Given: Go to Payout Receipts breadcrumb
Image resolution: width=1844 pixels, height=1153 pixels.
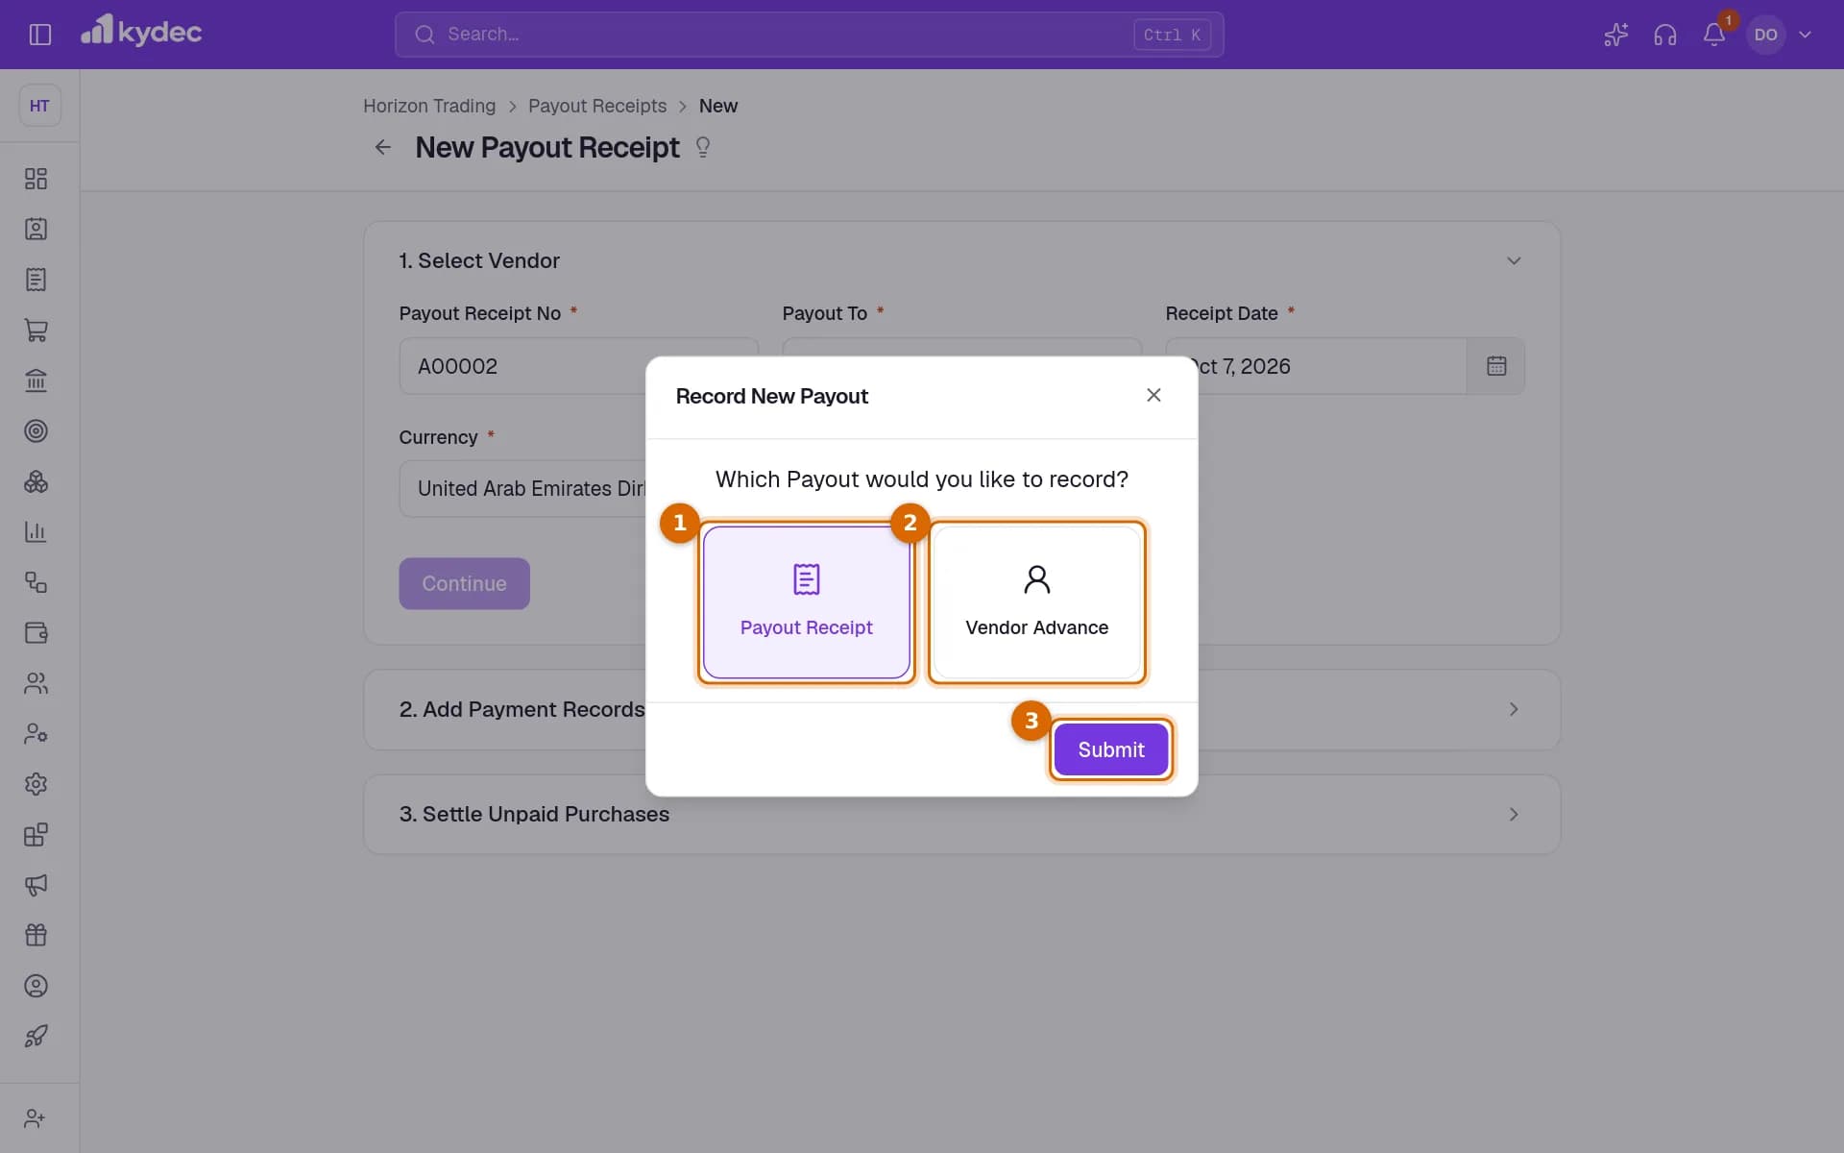Looking at the screenshot, I should coord(597,106).
